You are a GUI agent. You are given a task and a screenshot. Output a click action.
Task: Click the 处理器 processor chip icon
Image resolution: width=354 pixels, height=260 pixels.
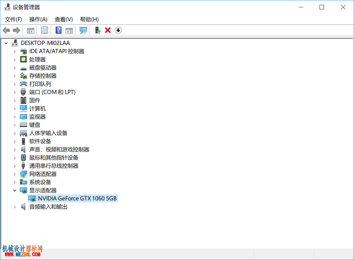(x=23, y=59)
